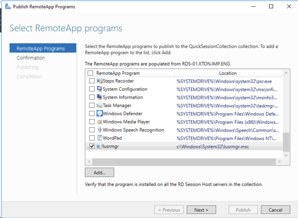Click the Windows Media Player icon
This screenshot has width=298, height=218.
(x=99, y=122)
